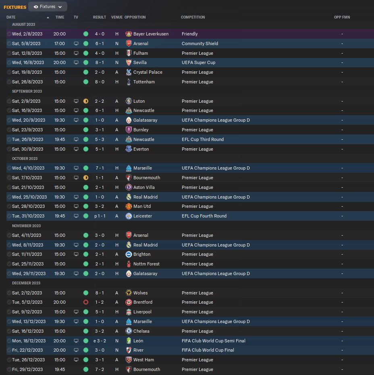Click the Friendly competition text
Image resolution: width=374 pixels, height=375 pixels.
pos(190,34)
